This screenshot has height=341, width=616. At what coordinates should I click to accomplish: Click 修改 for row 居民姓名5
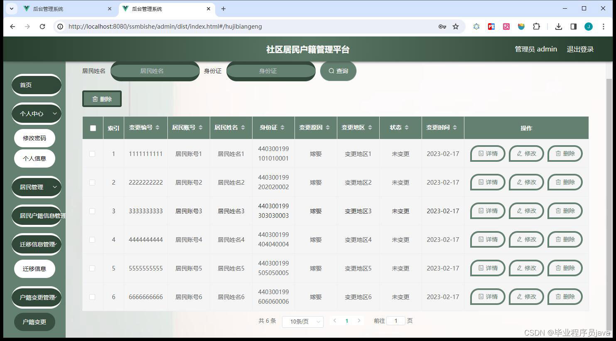click(x=526, y=268)
